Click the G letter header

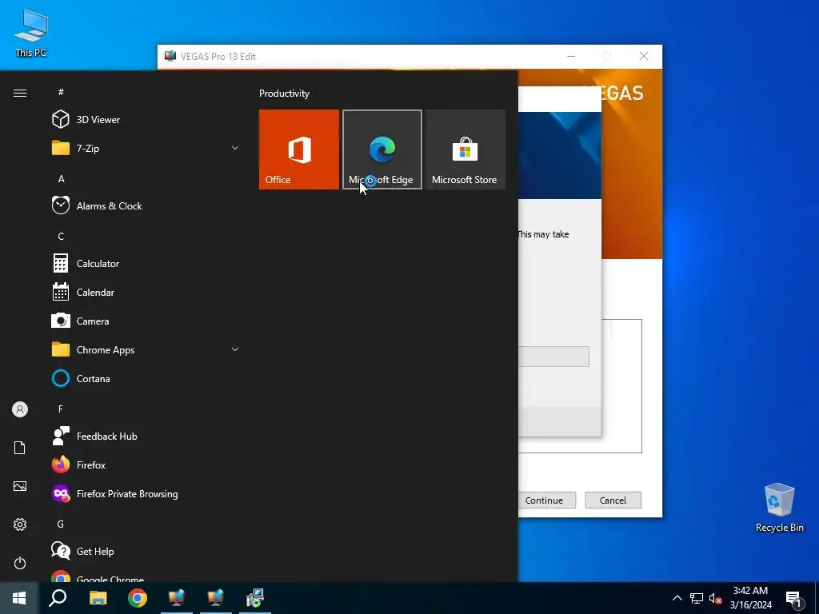(61, 524)
